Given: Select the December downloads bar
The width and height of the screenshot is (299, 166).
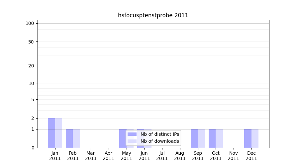Looking at the screenshot, I should click(255, 138).
